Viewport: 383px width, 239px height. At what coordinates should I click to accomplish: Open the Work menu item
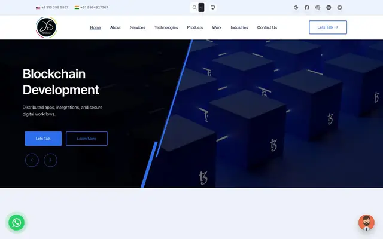(217, 27)
